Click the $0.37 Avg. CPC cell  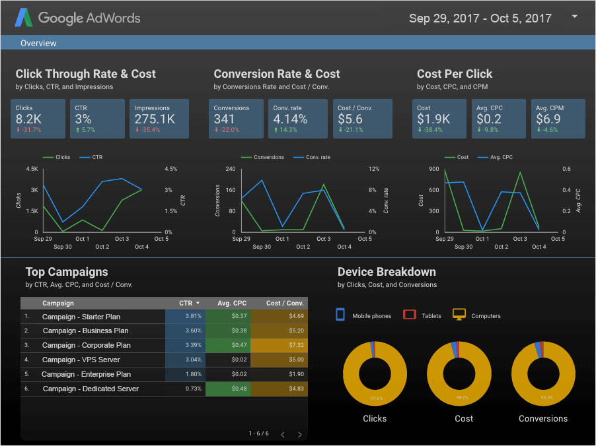(228, 316)
